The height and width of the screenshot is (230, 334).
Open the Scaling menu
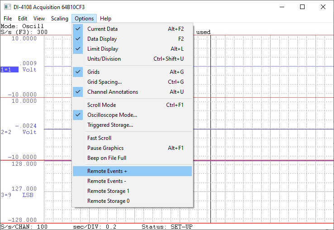[x=60, y=19]
